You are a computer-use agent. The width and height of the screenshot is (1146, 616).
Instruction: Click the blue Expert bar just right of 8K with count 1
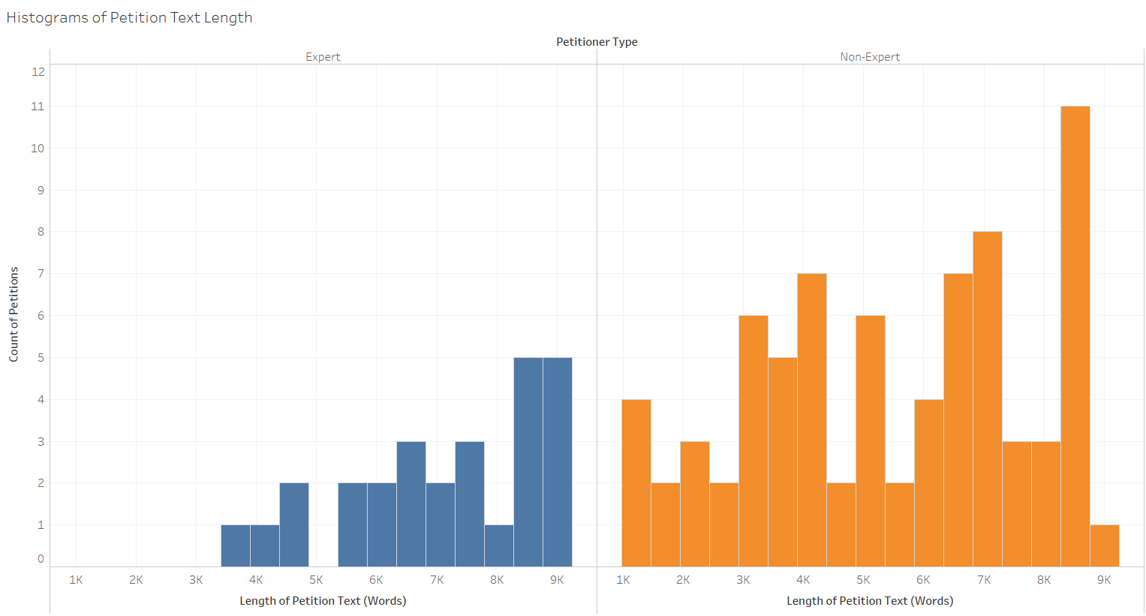(x=498, y=545)
